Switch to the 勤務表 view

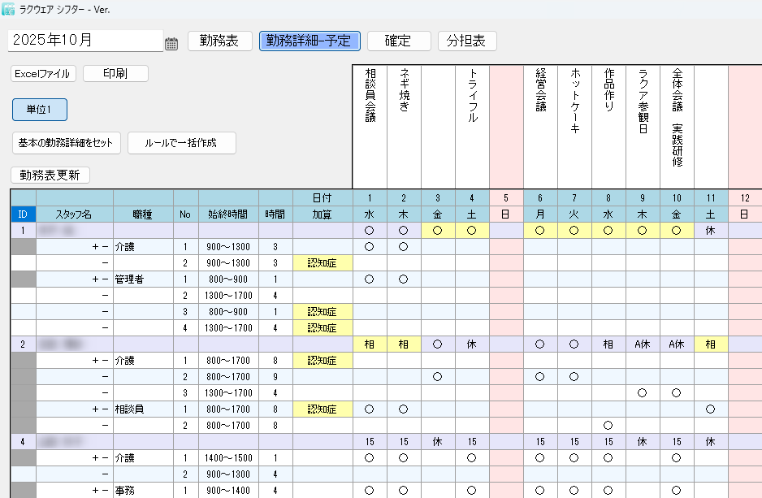[219, 41]
